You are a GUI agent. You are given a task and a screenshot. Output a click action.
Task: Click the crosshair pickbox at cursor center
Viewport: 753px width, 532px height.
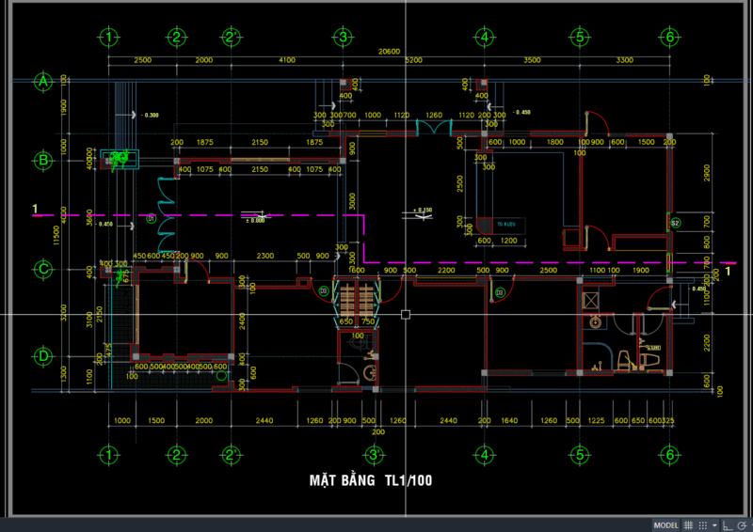click(x=405, y=313)
